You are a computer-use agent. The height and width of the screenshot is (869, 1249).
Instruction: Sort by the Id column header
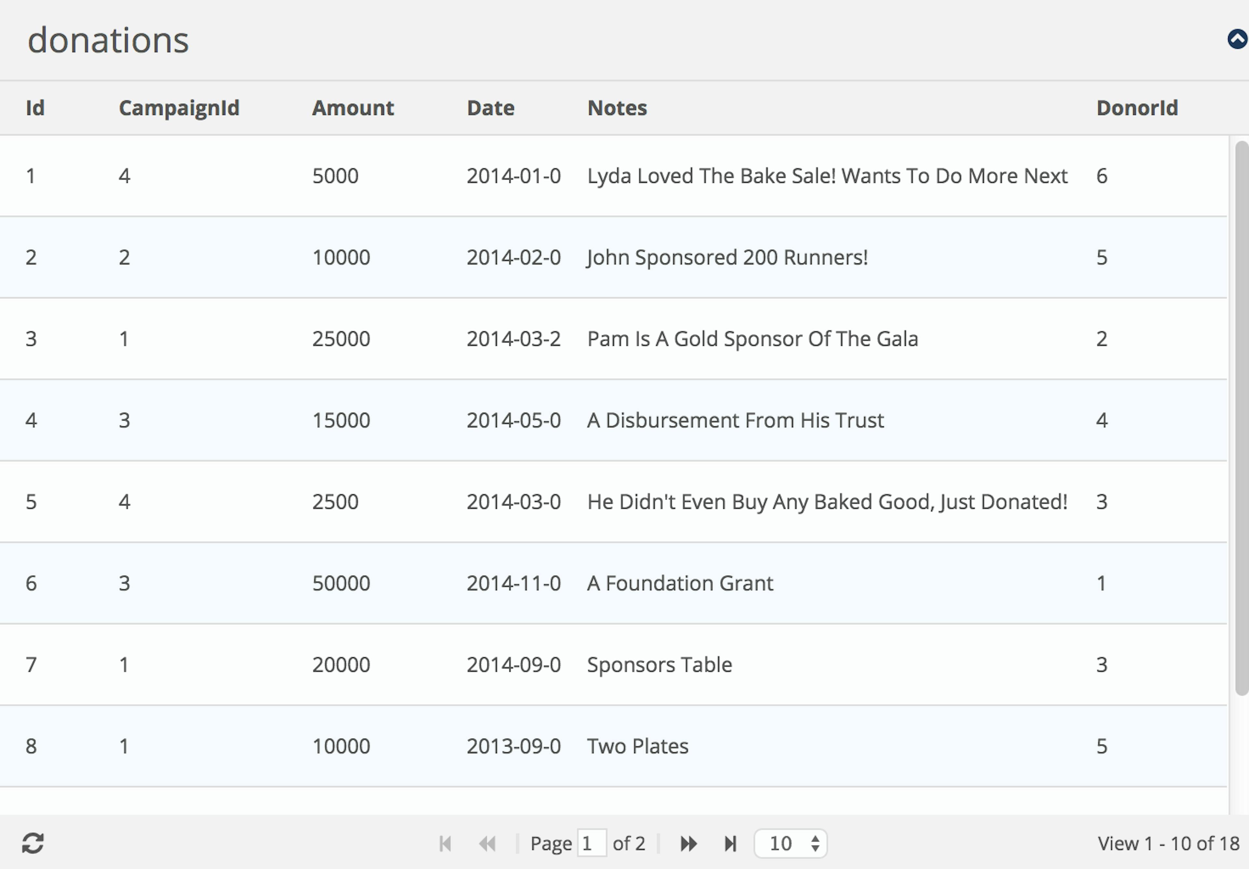coord(35,108)
